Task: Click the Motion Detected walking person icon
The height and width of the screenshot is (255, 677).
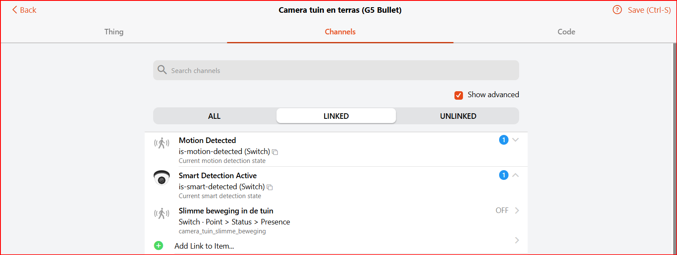Action: (x=161, y=143)
